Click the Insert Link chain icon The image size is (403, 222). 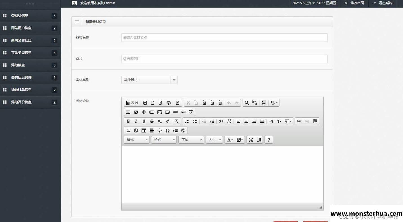click(299, 121)
